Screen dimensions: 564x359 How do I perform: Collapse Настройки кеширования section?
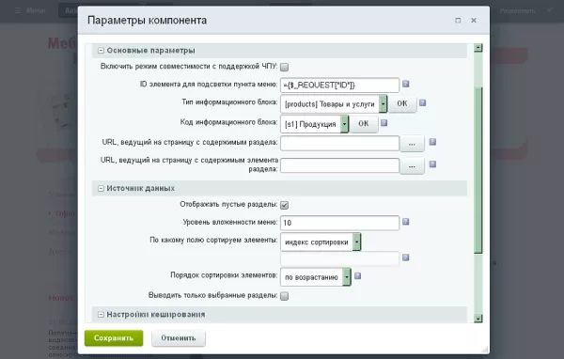tap(102, 315)
